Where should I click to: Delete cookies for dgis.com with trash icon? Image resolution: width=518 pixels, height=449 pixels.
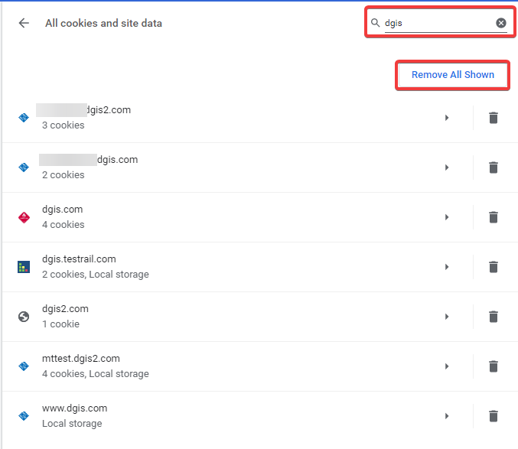click(494, 217)
